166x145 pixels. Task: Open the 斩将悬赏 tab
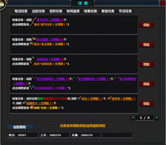pos(73,11)
